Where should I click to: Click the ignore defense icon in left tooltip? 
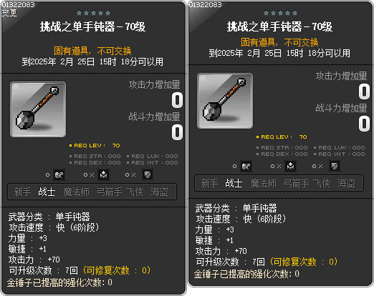(x=103, y=175)
